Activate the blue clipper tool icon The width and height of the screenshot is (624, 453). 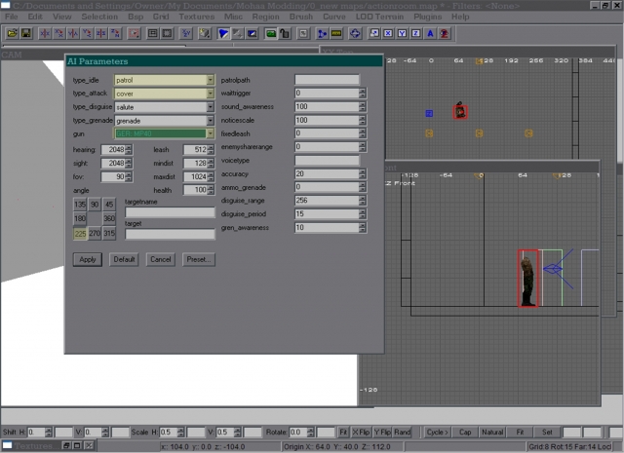(x=223, y=33)
